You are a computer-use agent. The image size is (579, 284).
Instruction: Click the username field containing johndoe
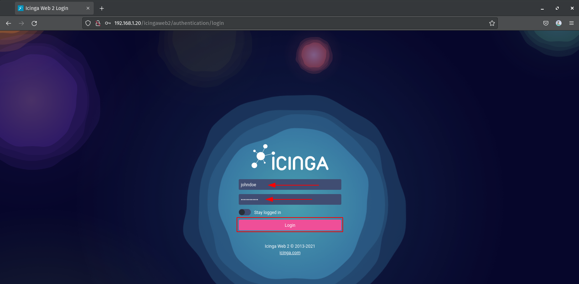point(290,184)
